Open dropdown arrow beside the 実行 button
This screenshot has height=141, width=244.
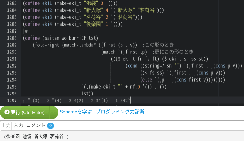(54, 113)
